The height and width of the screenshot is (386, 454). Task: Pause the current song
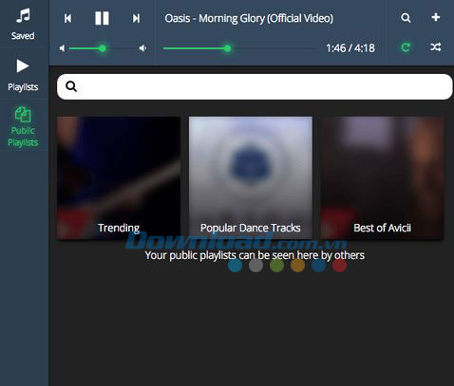tap(102, 18)
